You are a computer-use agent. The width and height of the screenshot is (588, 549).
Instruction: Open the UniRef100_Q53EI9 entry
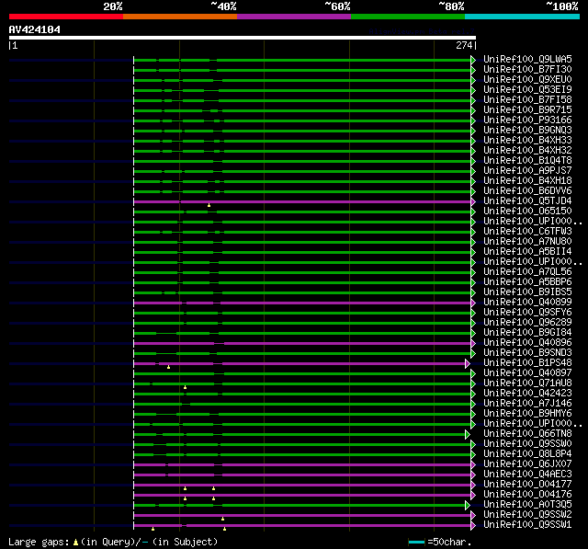[527, 90]
